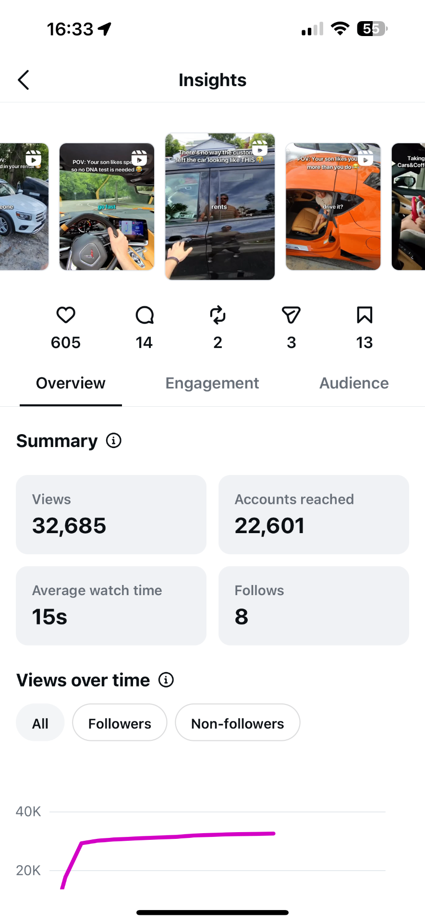Tap the back arrow icon
The height and width of the screenshot is (923, 425).
point(24,80)
